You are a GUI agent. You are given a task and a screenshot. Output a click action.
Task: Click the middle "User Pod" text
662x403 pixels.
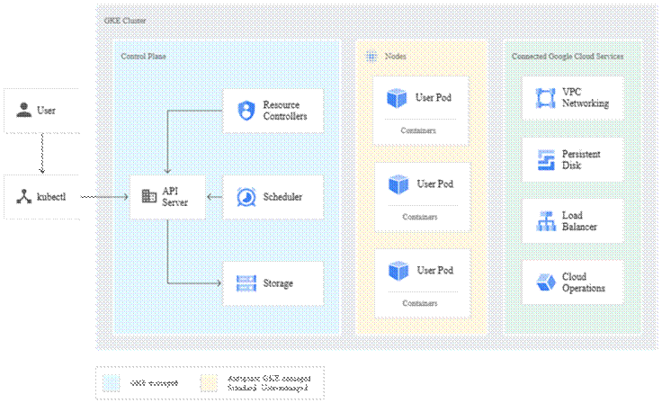[434, 184]
